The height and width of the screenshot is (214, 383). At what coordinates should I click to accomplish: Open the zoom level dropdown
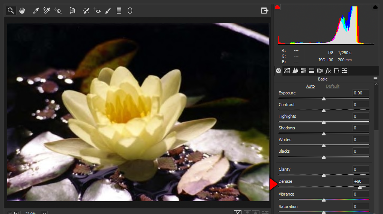click(x=44, y=213)
